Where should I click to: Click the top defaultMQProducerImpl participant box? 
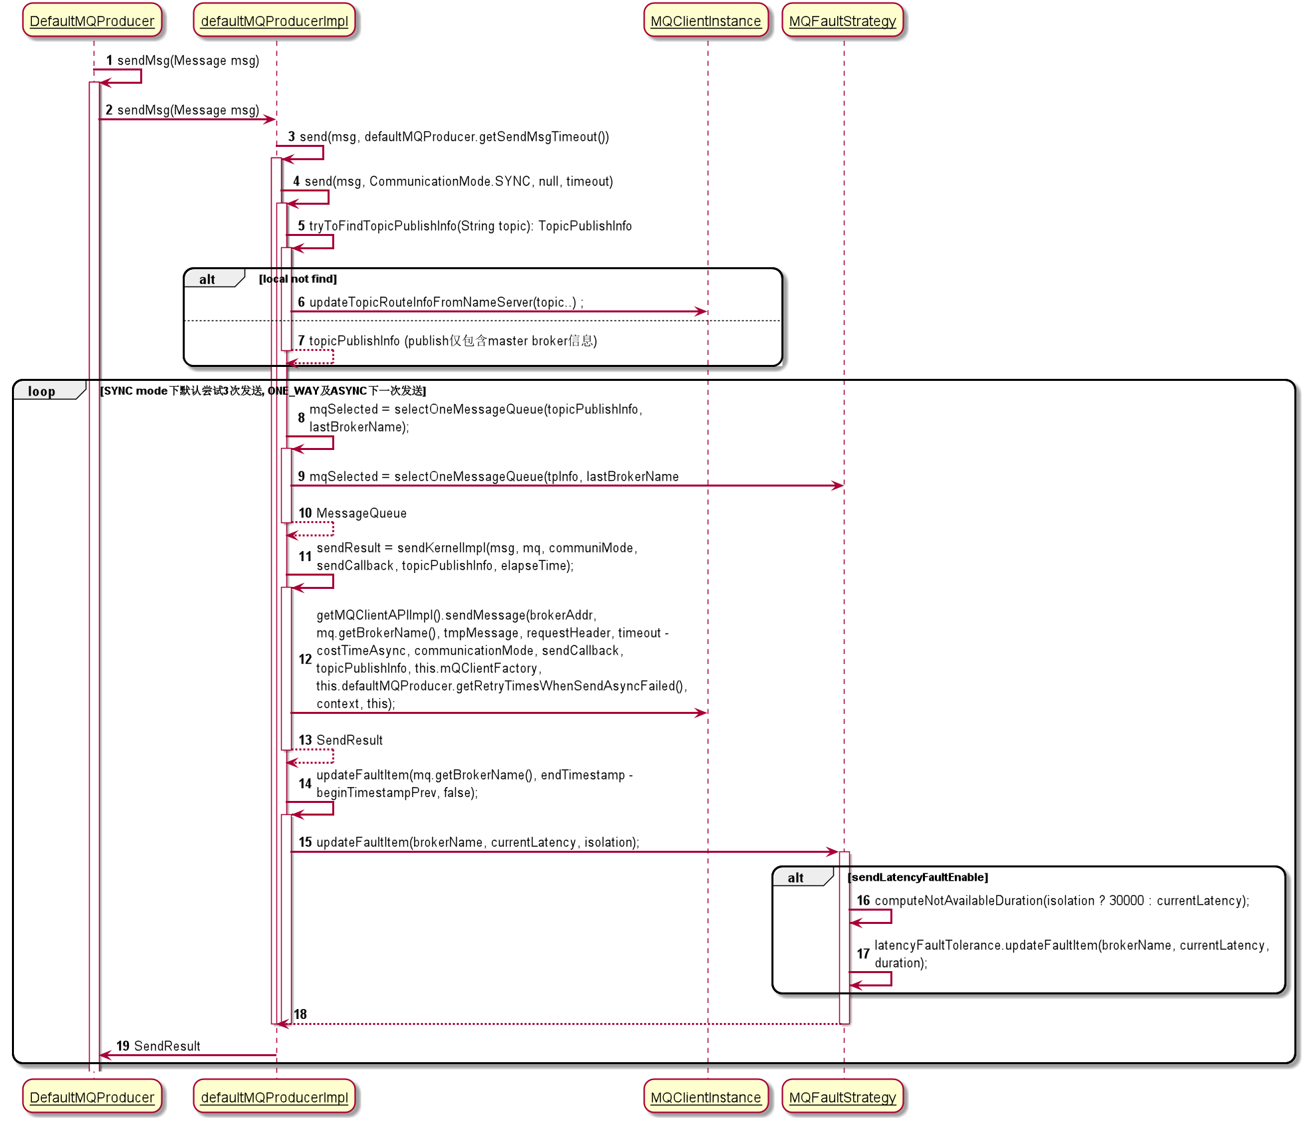coord(274,21)
